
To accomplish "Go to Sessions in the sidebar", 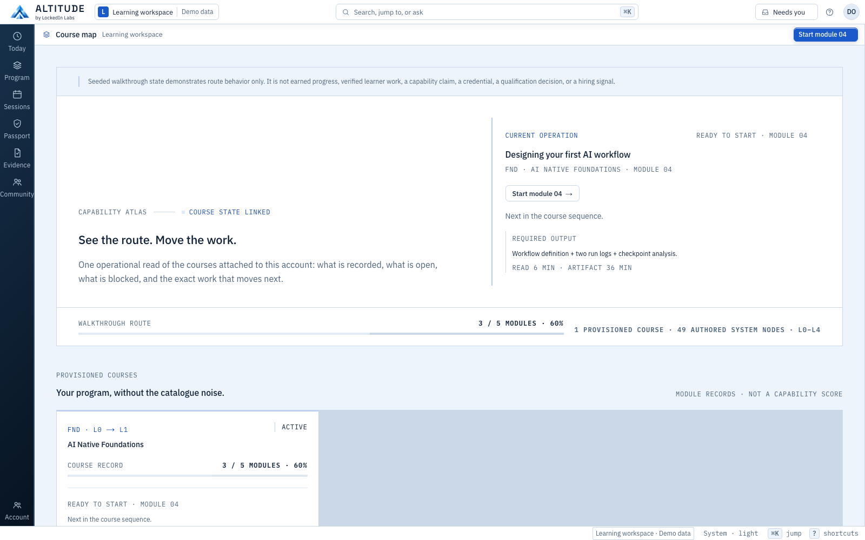I will click(17, 100).
